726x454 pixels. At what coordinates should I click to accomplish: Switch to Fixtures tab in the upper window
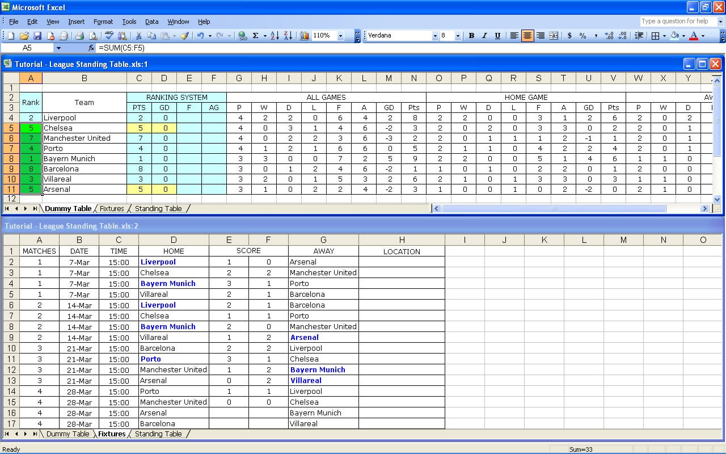[x=112, y=209]
